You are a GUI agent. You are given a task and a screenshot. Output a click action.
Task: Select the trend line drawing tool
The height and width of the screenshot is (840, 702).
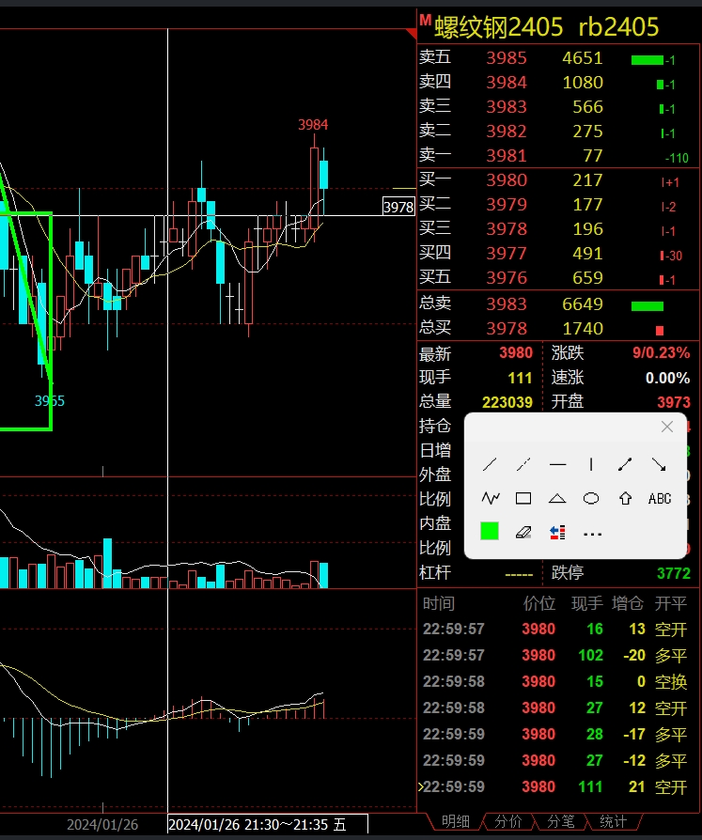490,464
